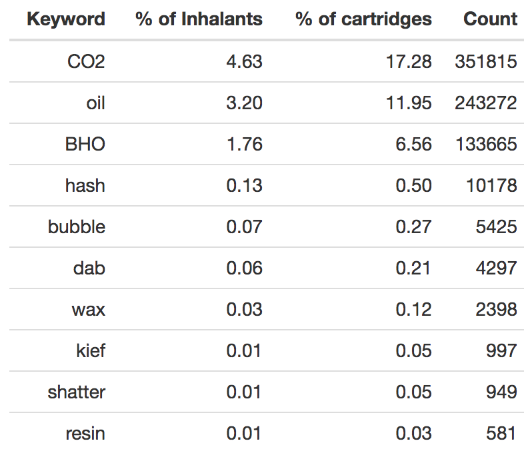Image resolution: width=532 pixels, height=457 pixels.
Task: Click the Count column header
Action: 490,19
